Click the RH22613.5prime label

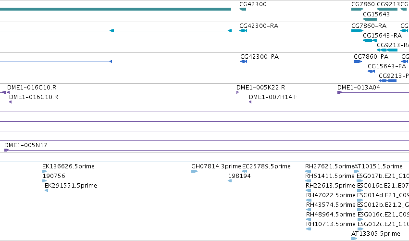[x=330, y=186]
